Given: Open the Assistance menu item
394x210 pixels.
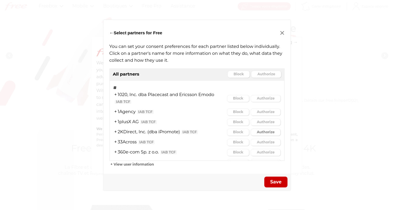Looking at the screenshot, I should (183, 6).
